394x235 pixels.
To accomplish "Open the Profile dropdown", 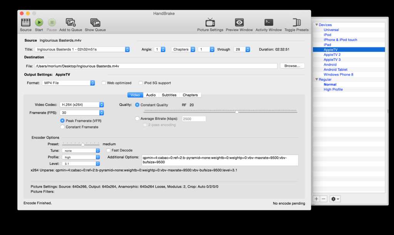I will pos(81,157).
